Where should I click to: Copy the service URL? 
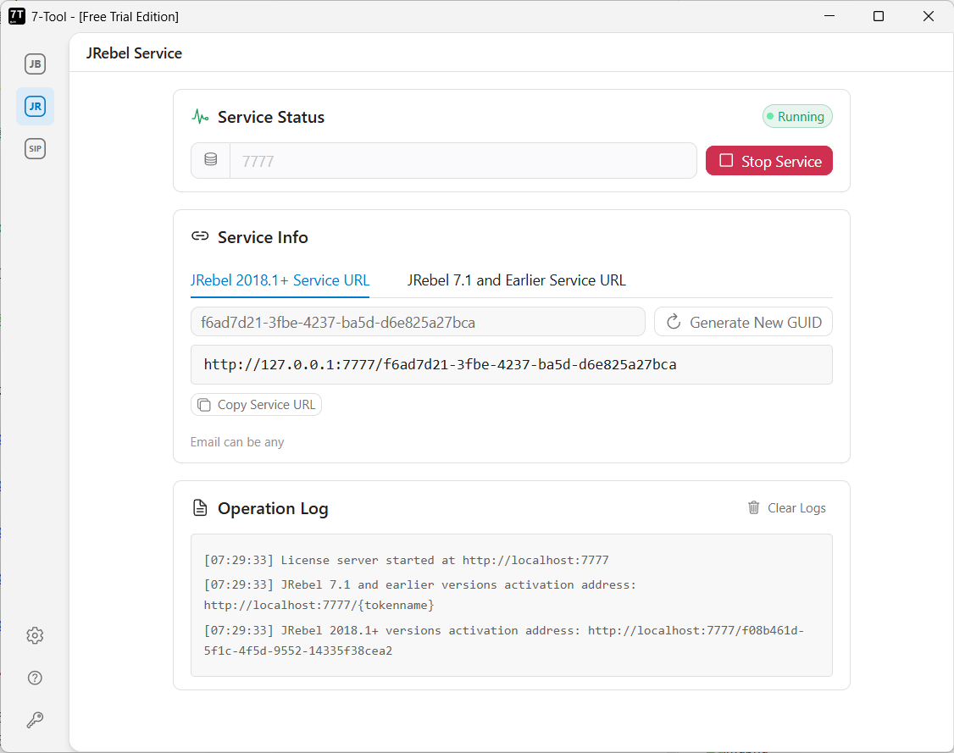coord(256,405)
